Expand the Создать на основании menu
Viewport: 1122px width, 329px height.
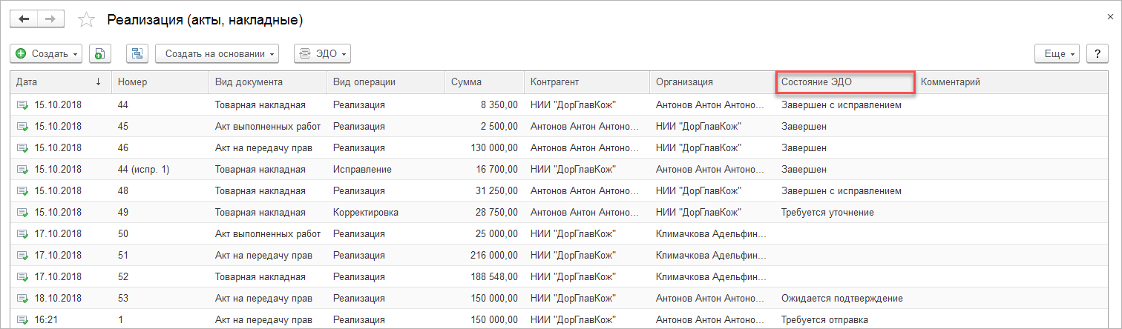(217, 53)
